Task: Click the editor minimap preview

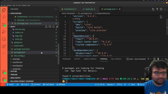Action: tap(161, 17)
